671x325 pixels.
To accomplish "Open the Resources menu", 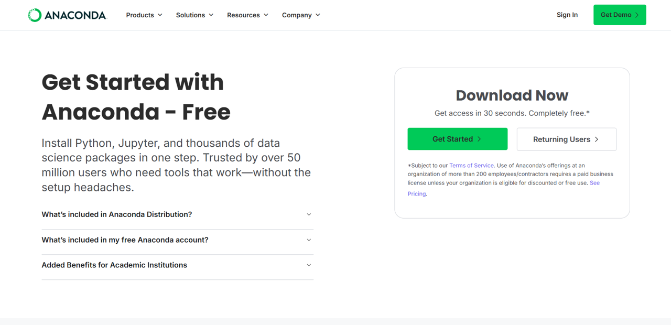I will pos(243,15).
